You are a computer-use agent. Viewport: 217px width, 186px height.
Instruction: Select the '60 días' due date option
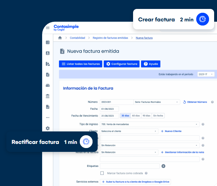click(x=136, y=116)
